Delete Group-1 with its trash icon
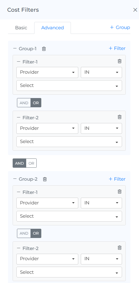The image size is (139, 283). pos(44,49)
